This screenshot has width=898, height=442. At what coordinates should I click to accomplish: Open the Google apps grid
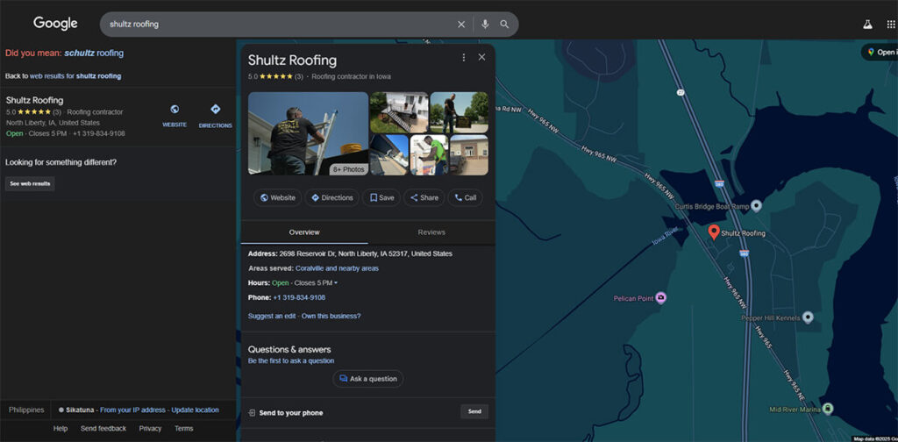[x=891, y=24]
